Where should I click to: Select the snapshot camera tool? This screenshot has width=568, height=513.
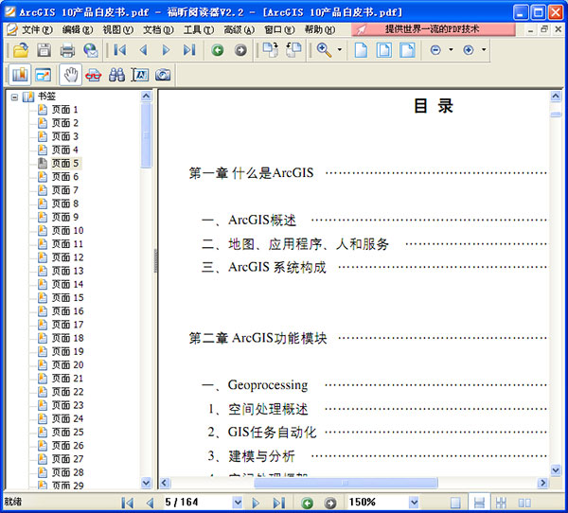(163, 75)
